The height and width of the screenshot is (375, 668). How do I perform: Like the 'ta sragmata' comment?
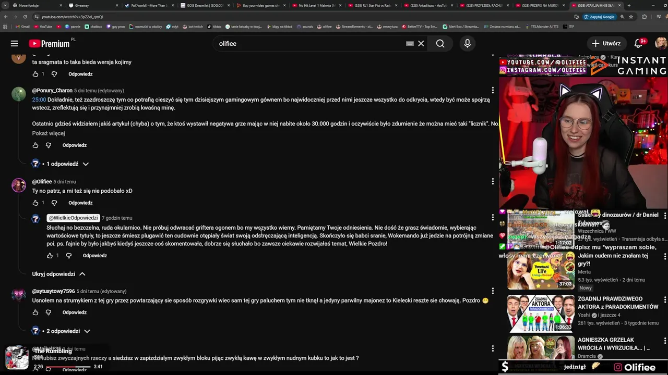(35, 74)
